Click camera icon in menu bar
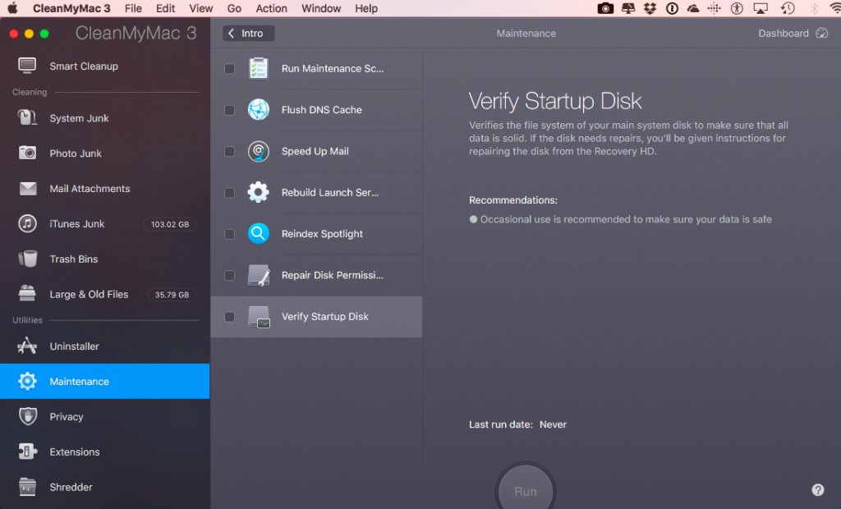Screen dimensions: 841x509 [x=605, y=8]
